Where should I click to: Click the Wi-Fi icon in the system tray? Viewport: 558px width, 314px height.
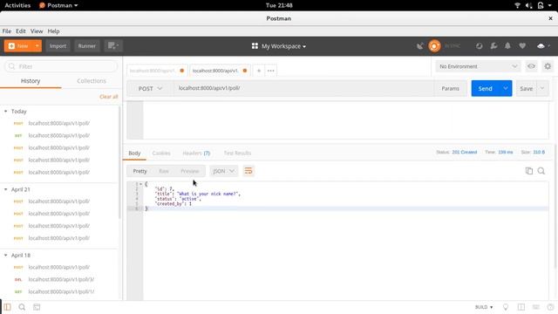(x=517, y=5)
